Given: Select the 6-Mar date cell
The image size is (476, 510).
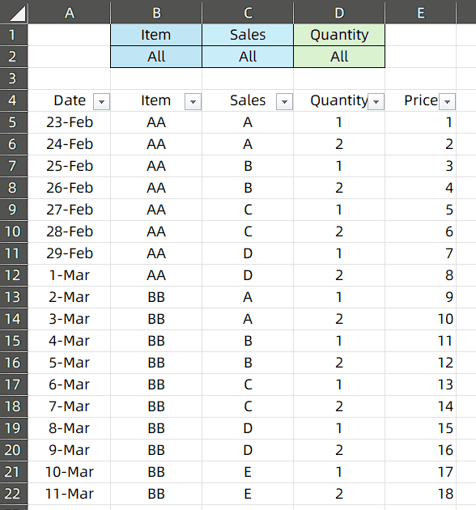Looking at the screenshot, I should coord(70,385).
